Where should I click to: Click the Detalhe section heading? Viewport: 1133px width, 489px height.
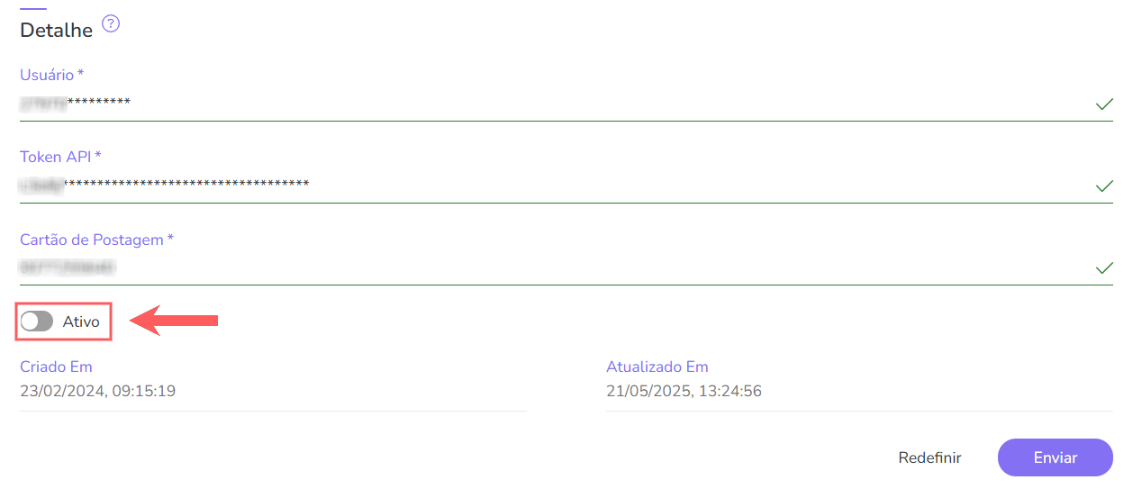57,31
